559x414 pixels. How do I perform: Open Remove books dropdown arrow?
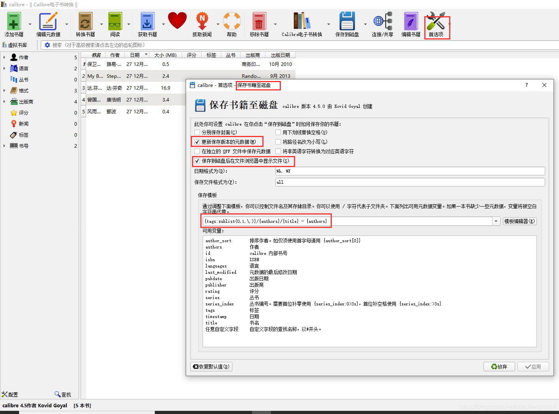pyautogui.click(x=275, y=24)
